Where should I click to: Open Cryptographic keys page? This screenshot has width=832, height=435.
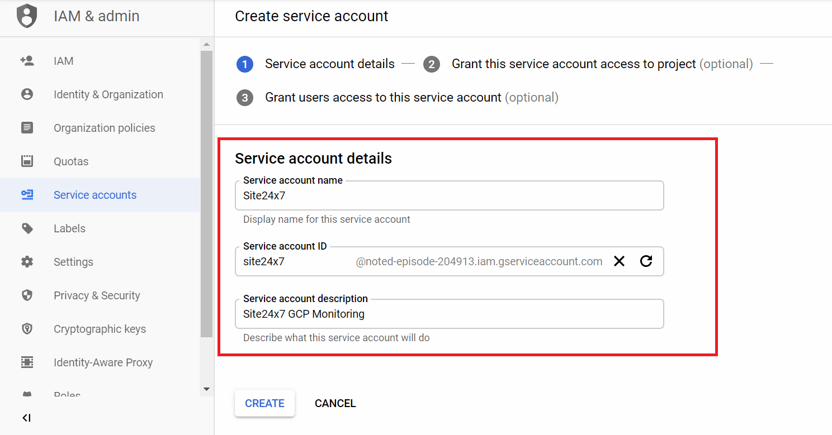100,329
